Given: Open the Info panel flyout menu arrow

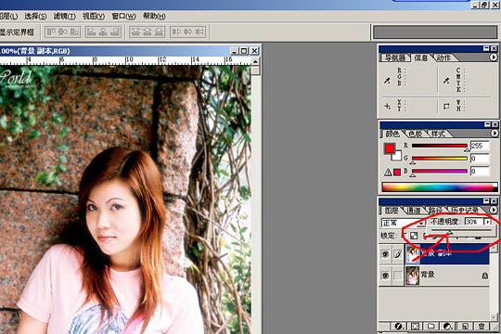Looking at the screenshot, I should pyautogui.click(x=494, y=58).
